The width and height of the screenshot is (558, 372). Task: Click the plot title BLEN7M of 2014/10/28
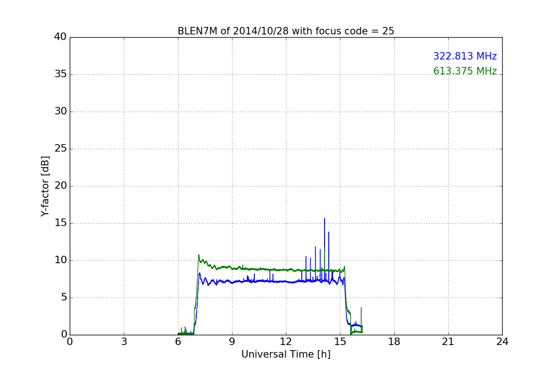pyautogui.click(x=286, y=31)
